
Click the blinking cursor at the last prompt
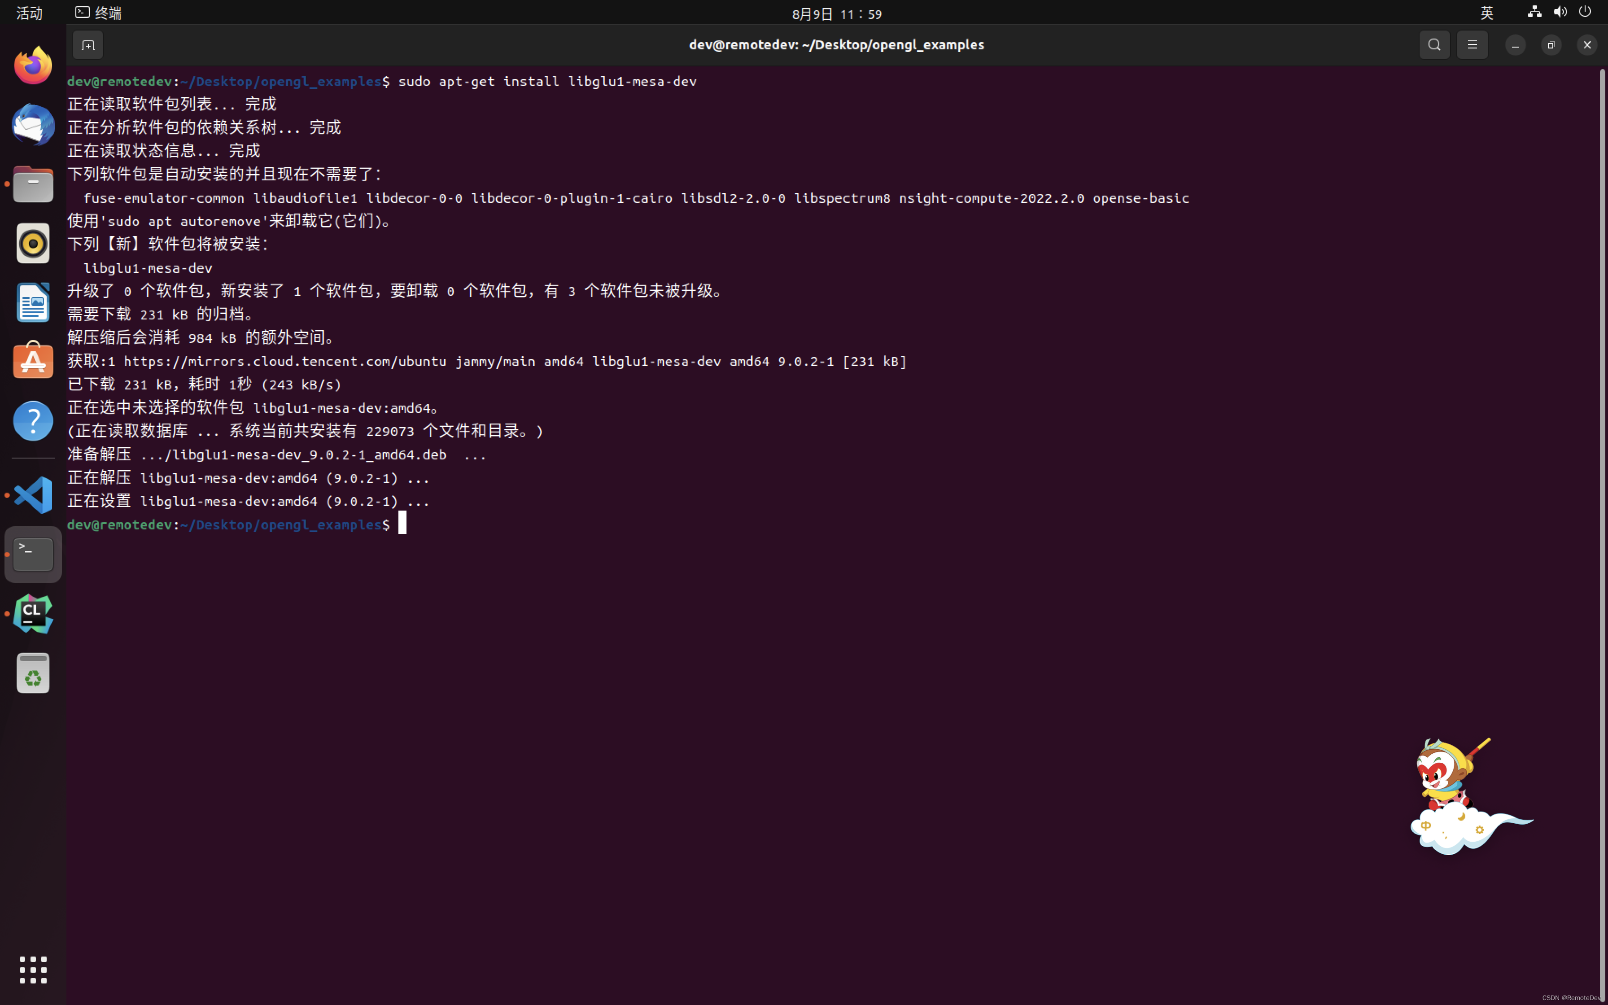click(402, 523)
